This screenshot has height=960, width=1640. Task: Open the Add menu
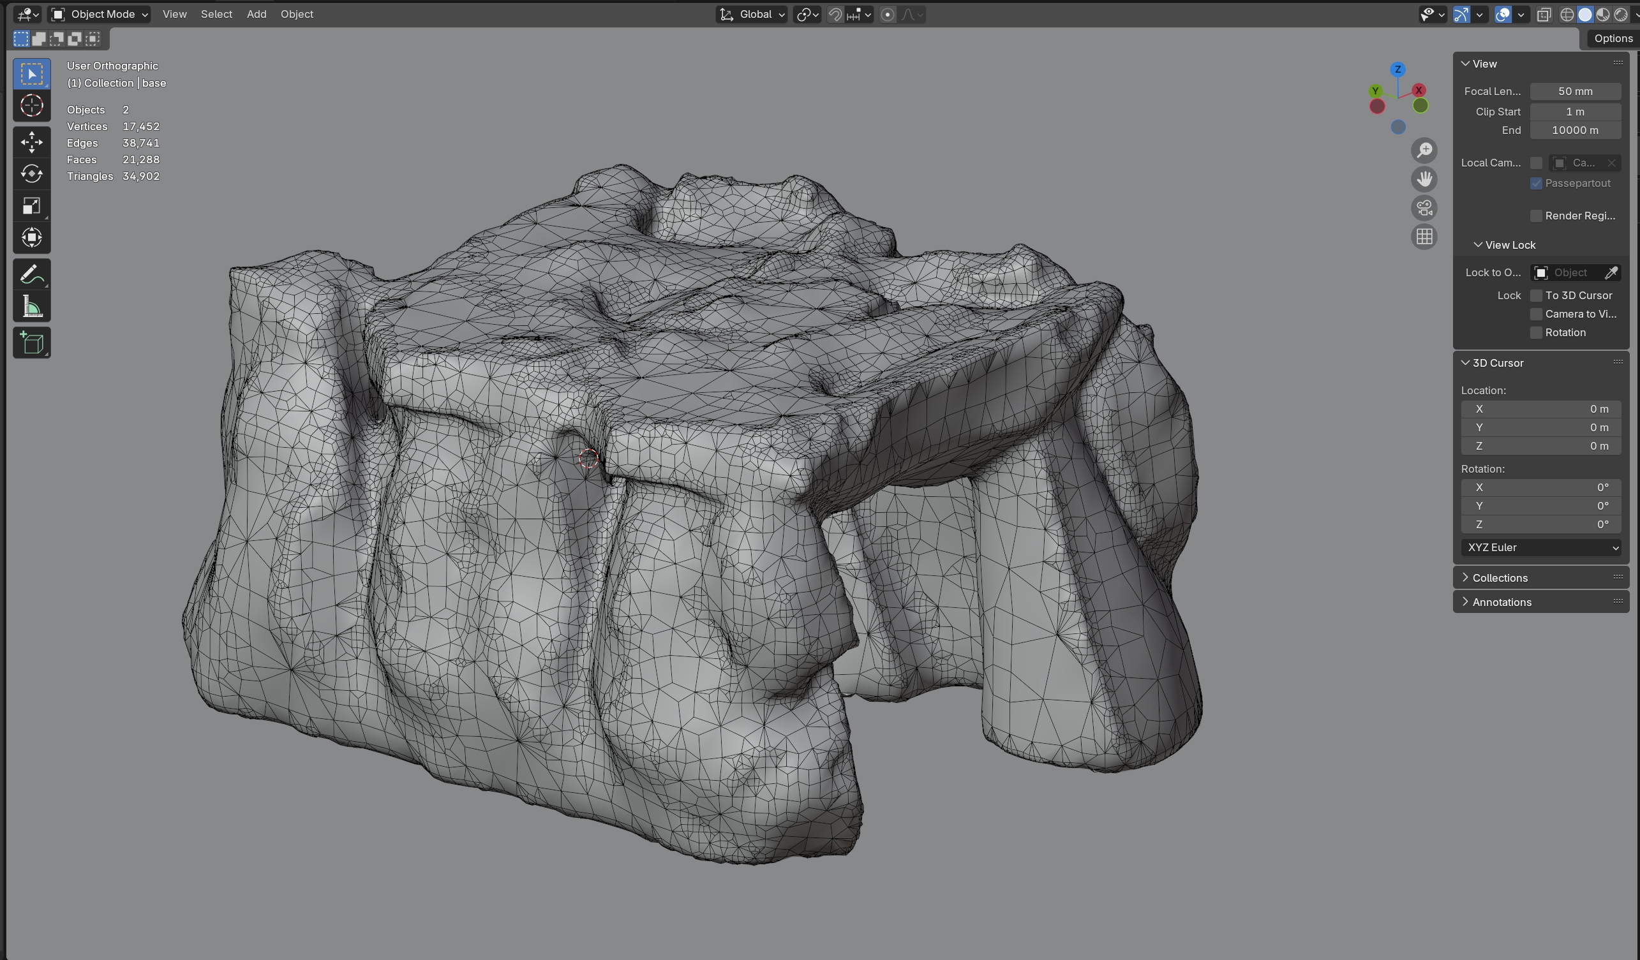click(x=256, y=14)
